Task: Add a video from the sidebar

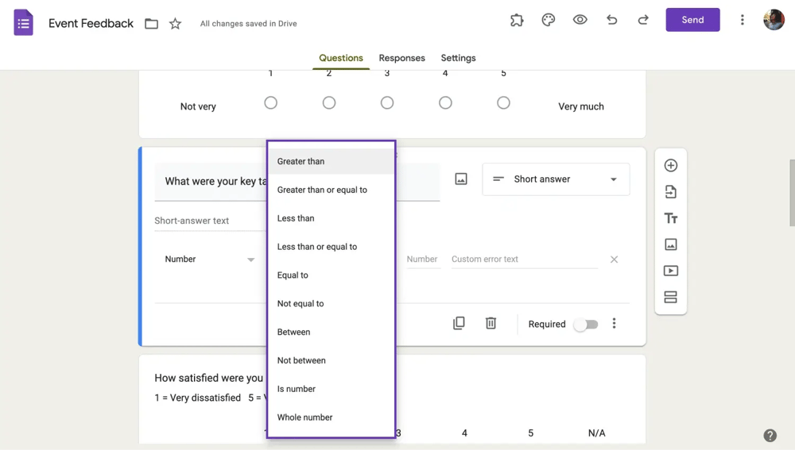Action: [x=670, y=271]
